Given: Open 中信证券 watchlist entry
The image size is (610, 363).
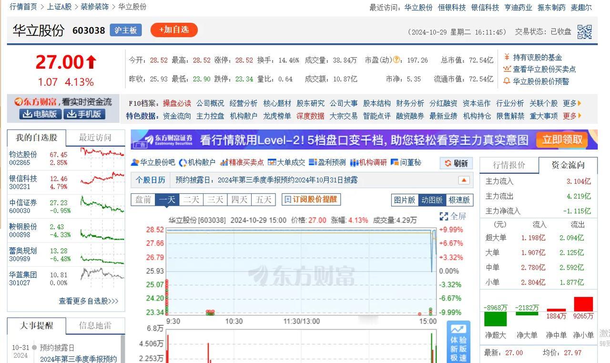Looking at the screenshot, I should (x=23, y=202).
